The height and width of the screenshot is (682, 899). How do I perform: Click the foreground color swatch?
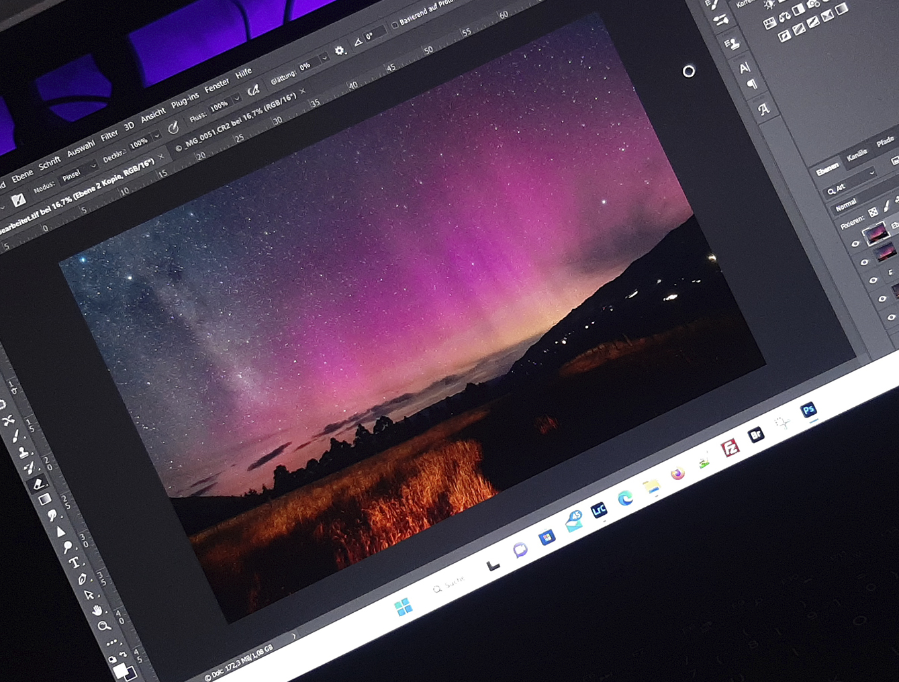120,669
